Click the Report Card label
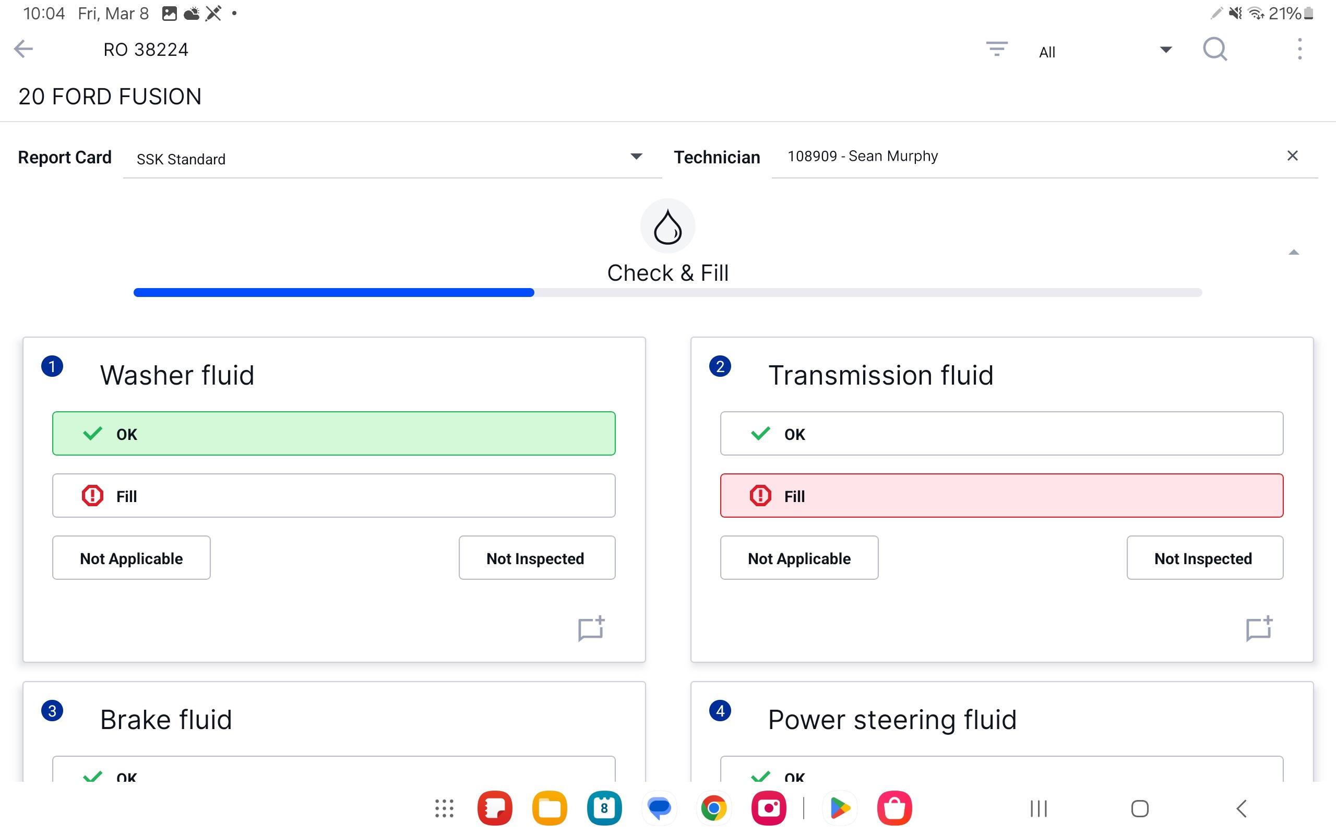This screenshot has width=1336, height=835. coord(65,158)
